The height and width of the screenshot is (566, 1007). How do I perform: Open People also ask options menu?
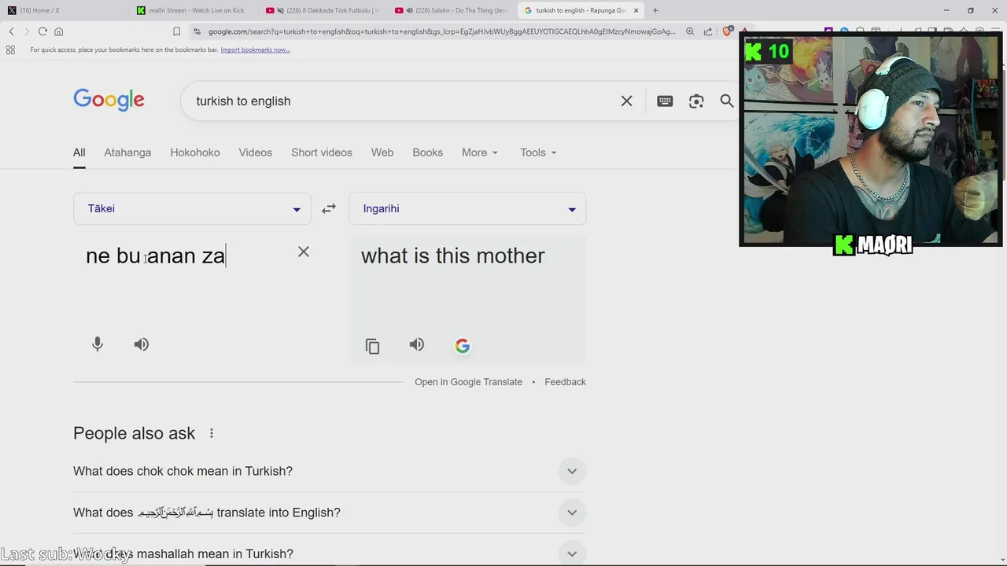tap(211, 433)
